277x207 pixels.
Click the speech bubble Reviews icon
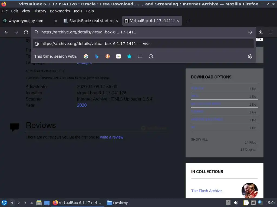(15, 127)
